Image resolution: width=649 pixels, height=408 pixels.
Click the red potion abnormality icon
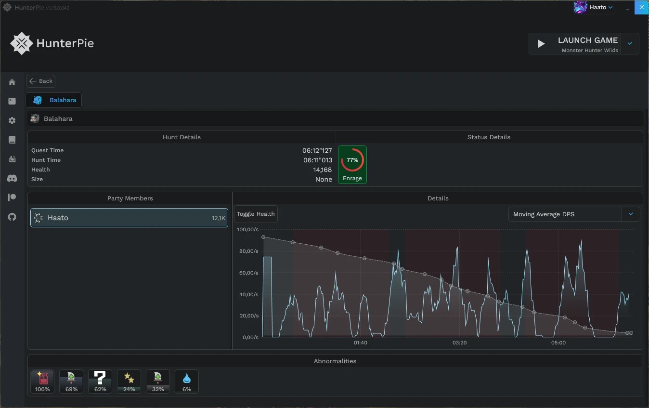[x=42, y=382]
